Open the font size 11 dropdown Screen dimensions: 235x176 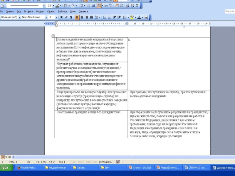(x=56, y=17)
